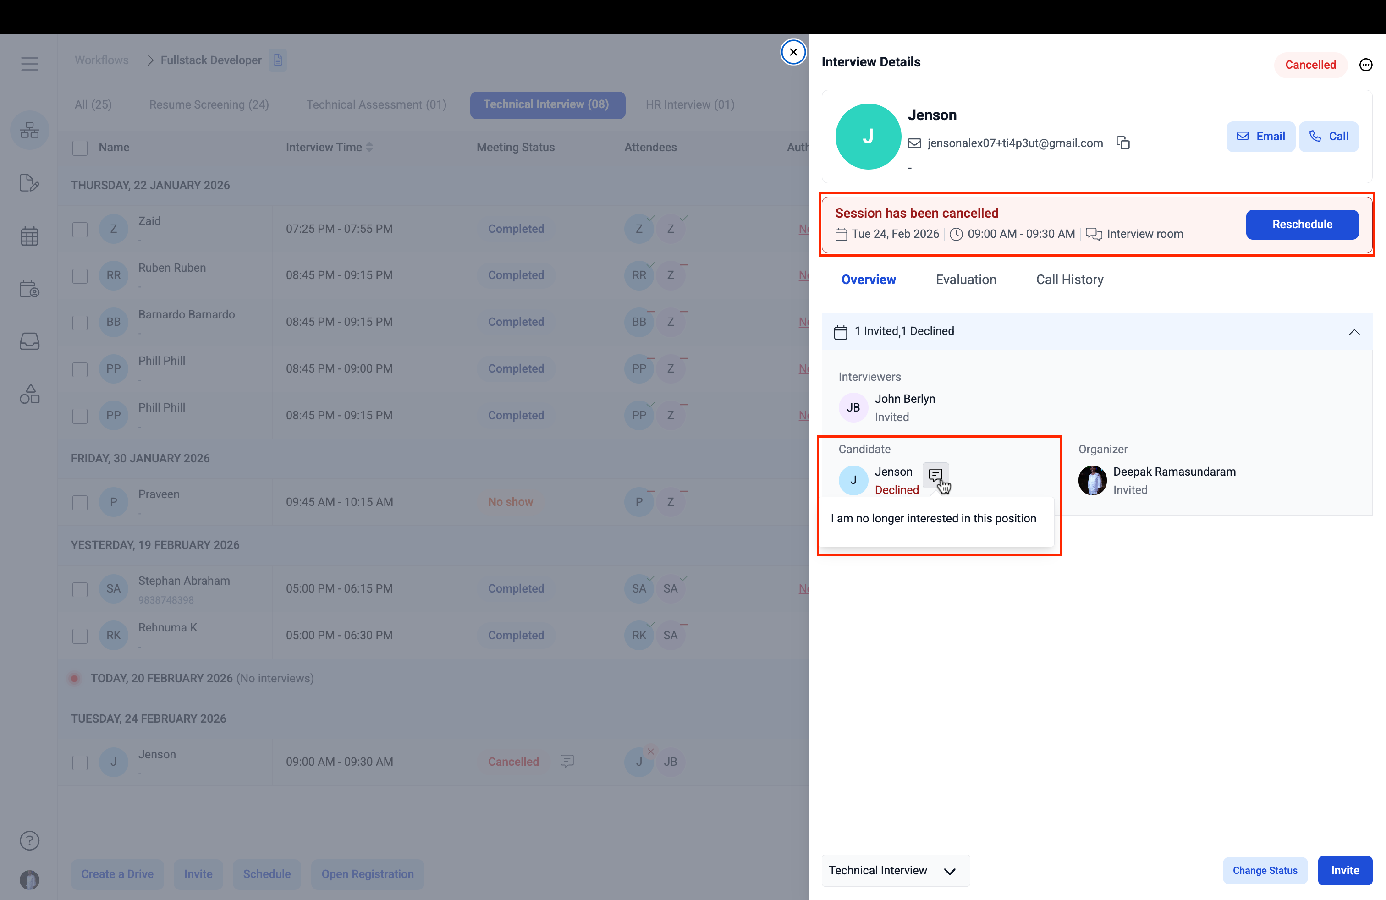This screenshot has height=900, width=1386.
Task: Select Zaid's row checkbox
Action: tap(80, 230)
